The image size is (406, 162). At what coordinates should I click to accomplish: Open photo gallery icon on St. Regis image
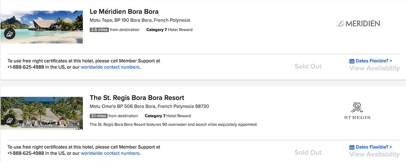pyautogui.click(x=10, y=119)
